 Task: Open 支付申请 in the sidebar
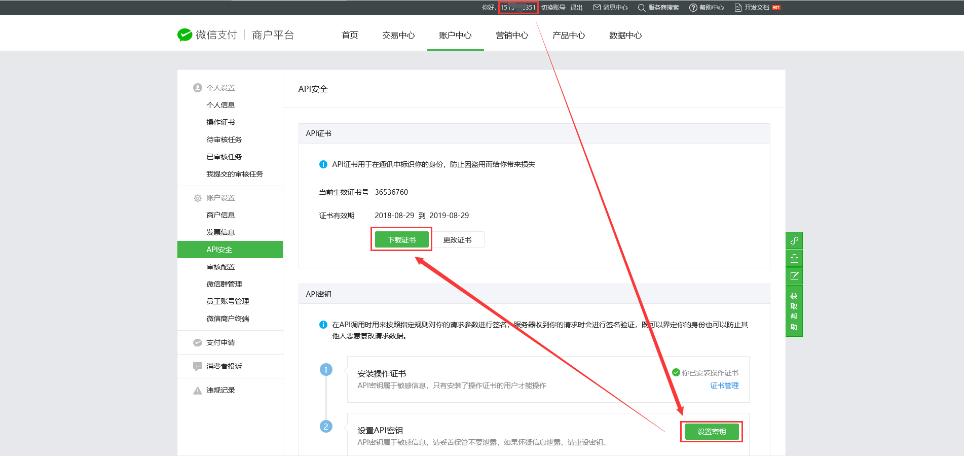[220, 342]
